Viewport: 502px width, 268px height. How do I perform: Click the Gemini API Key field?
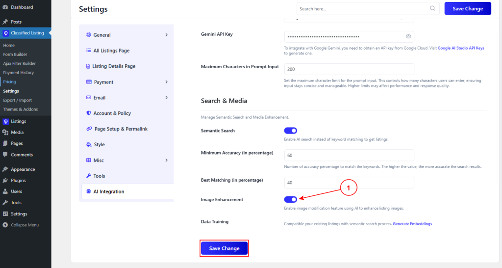pos(349,36)
